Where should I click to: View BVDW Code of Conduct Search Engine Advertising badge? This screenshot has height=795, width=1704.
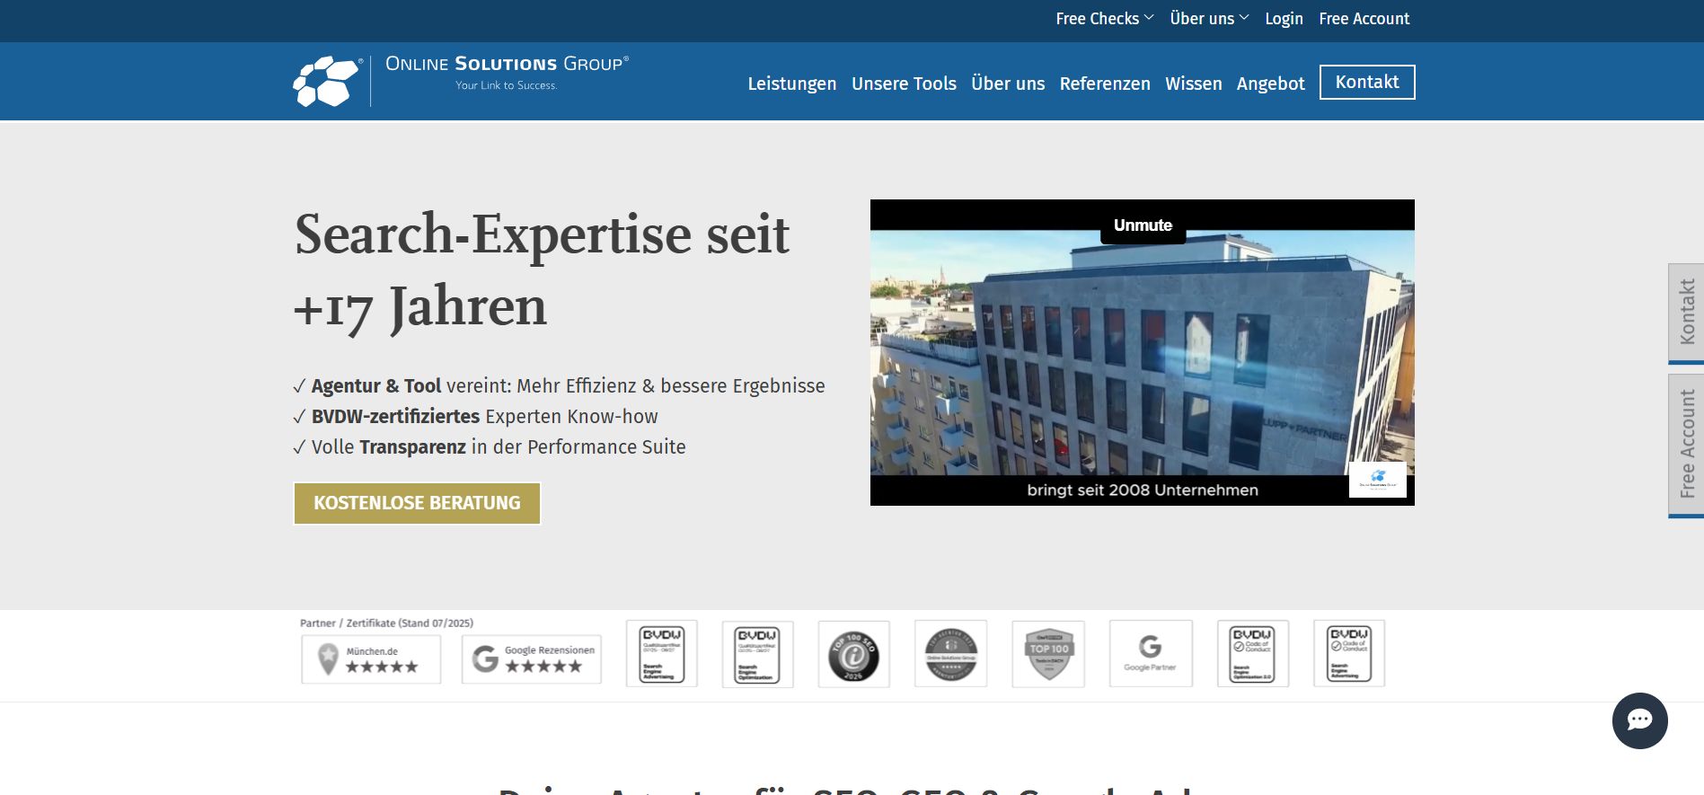[x=1349, y=654]
